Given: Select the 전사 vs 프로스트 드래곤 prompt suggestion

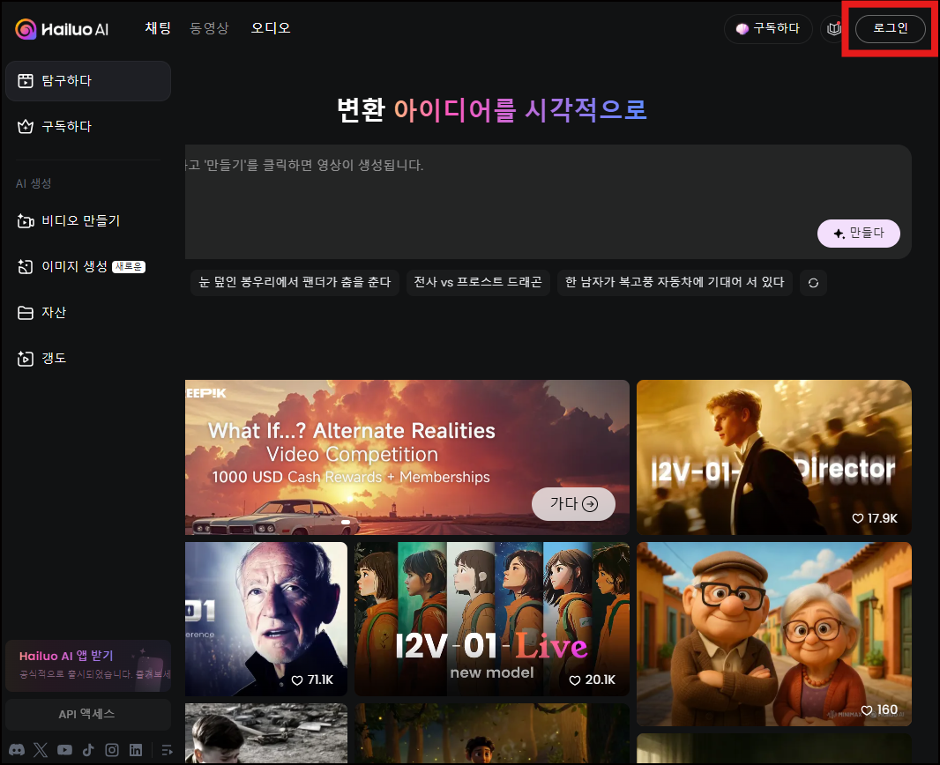Looking at the screenshot, I should (478, 282).
